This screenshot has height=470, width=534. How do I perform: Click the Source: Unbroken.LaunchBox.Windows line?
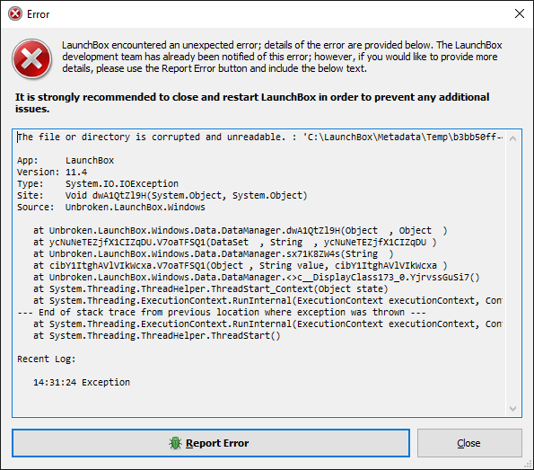pyautogui.click(x=111, y=207)
